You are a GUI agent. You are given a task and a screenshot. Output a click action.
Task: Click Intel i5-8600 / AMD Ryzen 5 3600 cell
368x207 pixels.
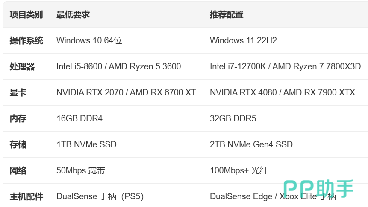coord(127,67)
